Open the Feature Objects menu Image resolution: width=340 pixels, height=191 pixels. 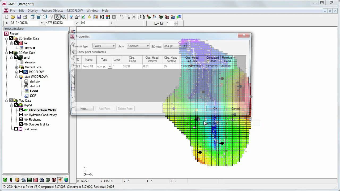[x=52, y=11]
